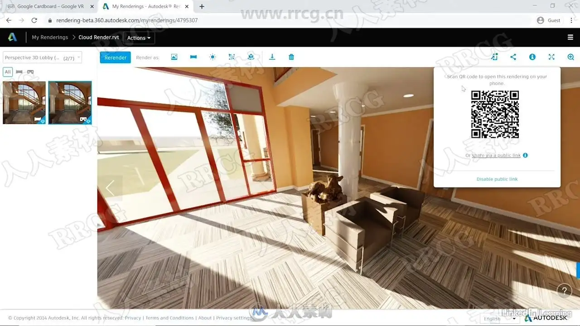Click the help question mark button
The width and height of the screenshot is (580, 326).
[x=564, y=291]
